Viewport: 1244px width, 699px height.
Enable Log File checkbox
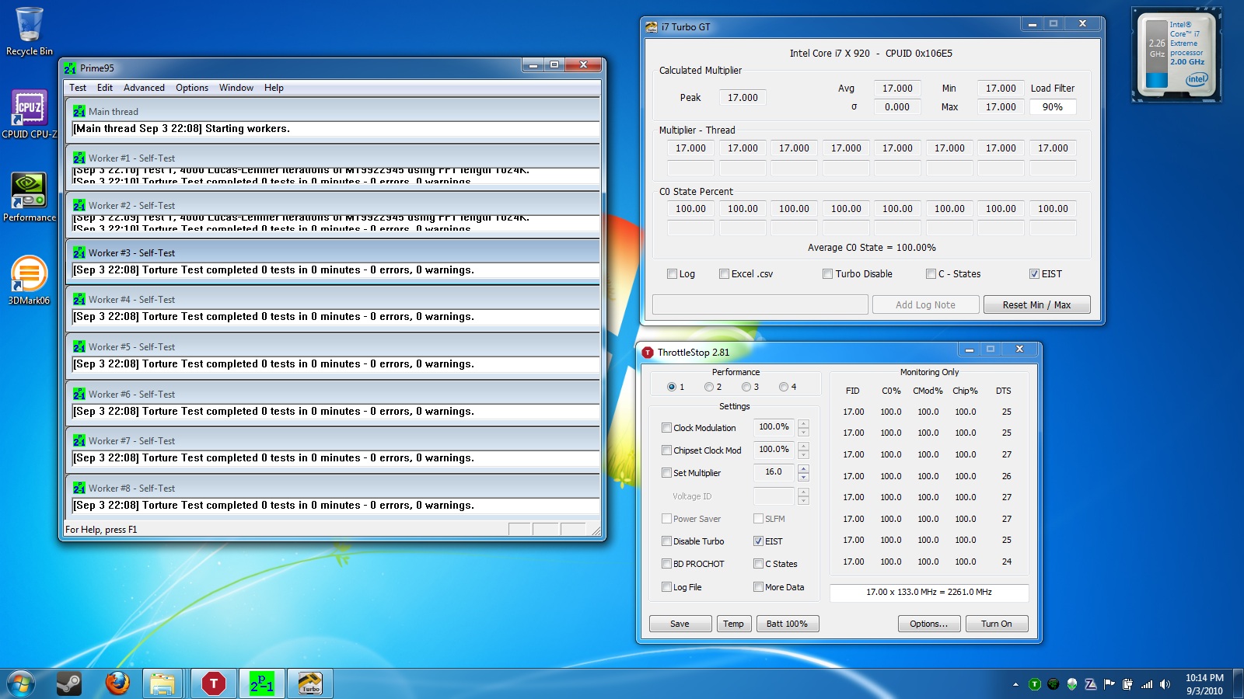click(x=666, y=586)
